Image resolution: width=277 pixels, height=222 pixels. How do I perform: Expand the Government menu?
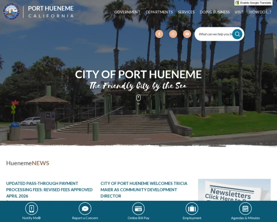click(127, 12)
